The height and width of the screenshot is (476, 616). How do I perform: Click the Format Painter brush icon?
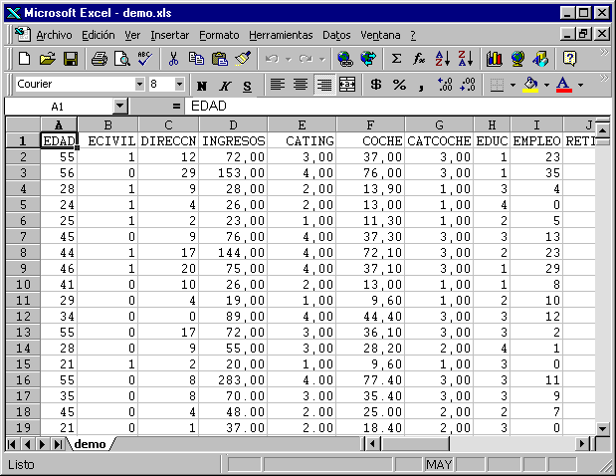(243, 59)
